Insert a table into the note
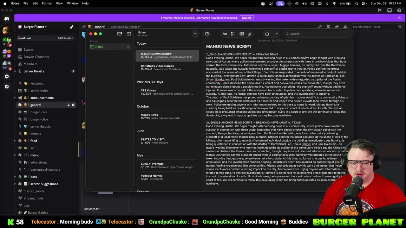Screen dimensions: 406x228 point(242,34)
